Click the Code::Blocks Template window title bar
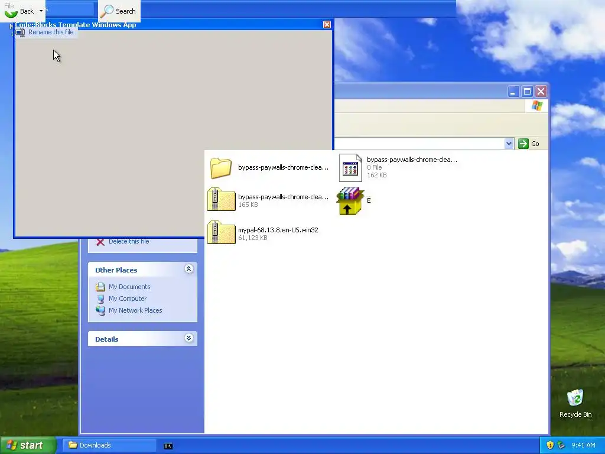This screenshot has width=605, height=454. point(173,25)
